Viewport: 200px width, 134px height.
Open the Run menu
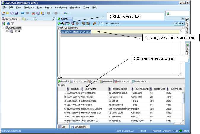tap(39, 7)
